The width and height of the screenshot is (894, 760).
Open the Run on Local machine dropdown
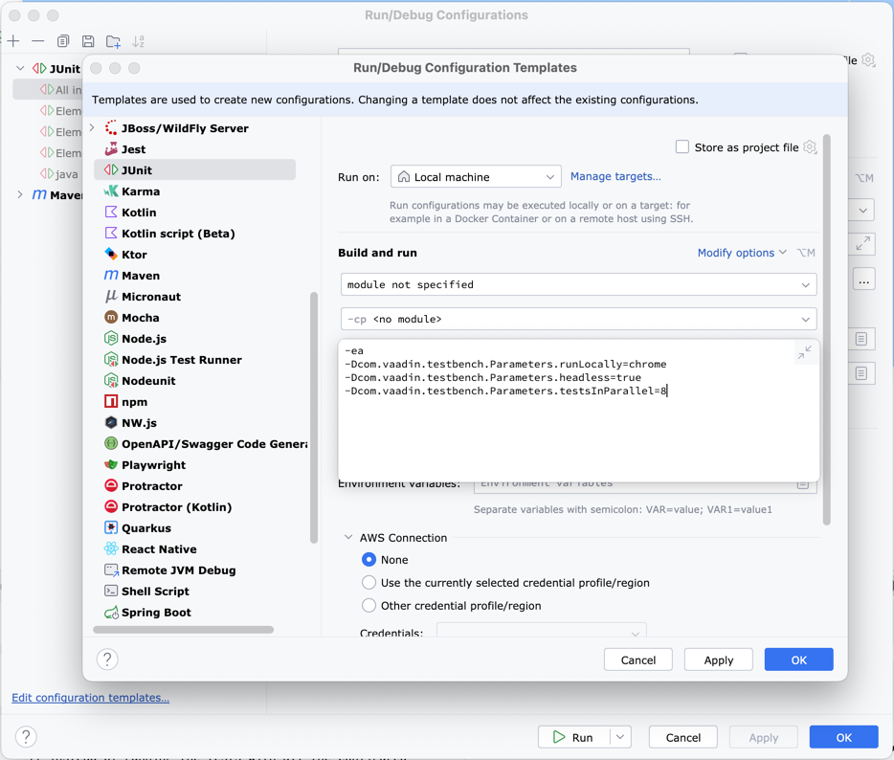(x=476, y=177)
